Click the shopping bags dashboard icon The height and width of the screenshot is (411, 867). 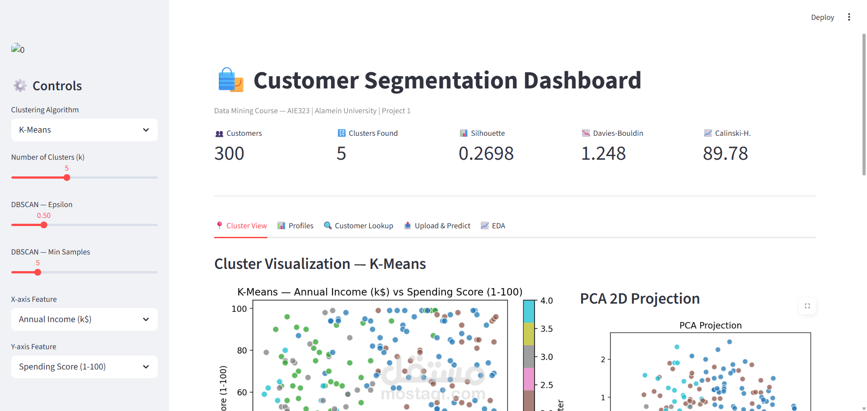[x=231, y=80]
